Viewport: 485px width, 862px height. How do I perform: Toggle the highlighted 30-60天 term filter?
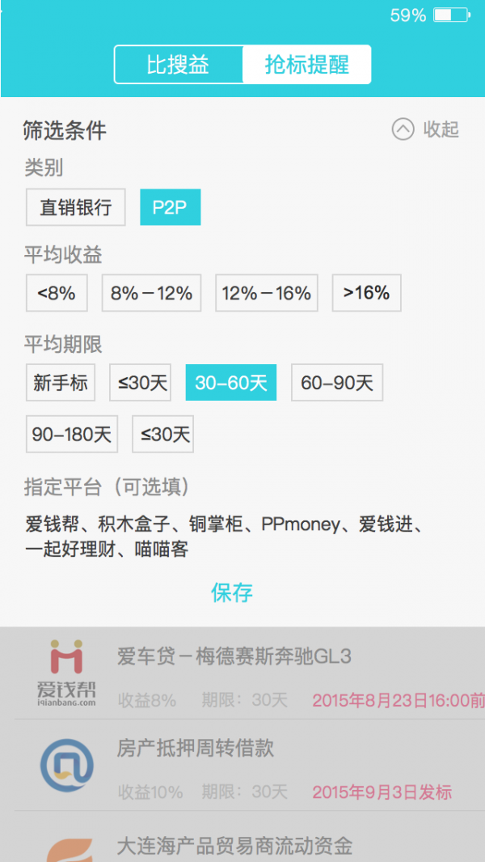pos(231,383)
